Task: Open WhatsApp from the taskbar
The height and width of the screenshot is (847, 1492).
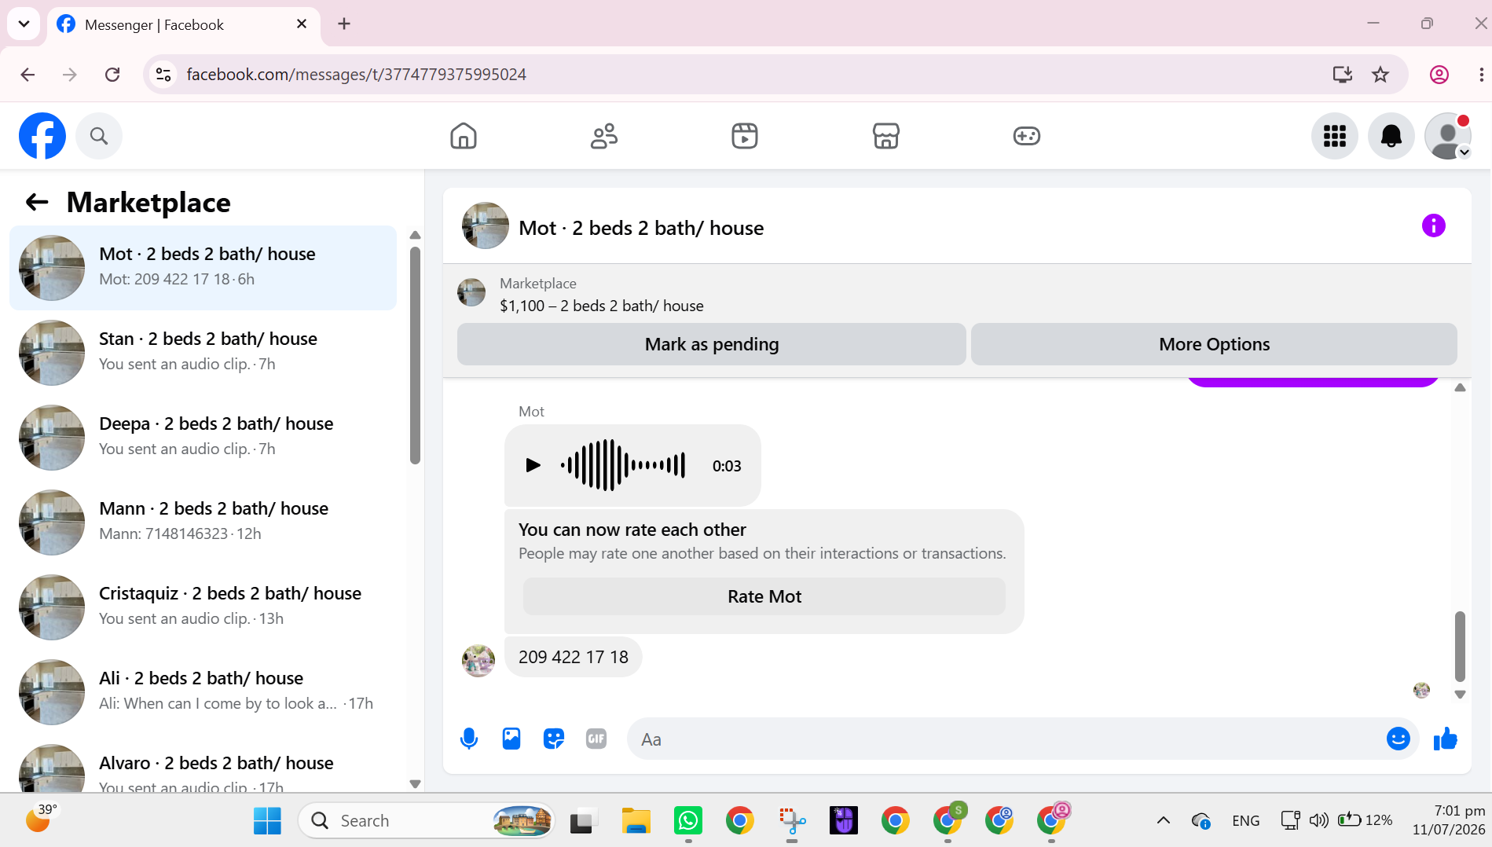Action: click(x=688, y=821)
